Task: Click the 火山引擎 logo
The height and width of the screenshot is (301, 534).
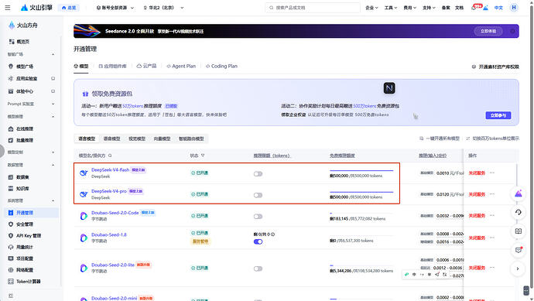Action: [36, 8]
